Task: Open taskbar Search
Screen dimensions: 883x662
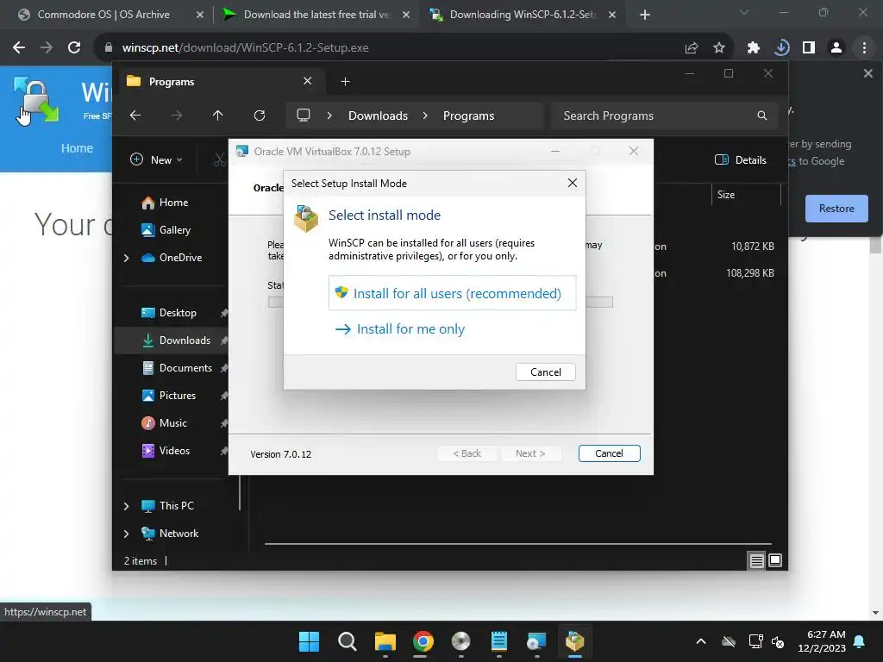Action: tap(347, 641)
